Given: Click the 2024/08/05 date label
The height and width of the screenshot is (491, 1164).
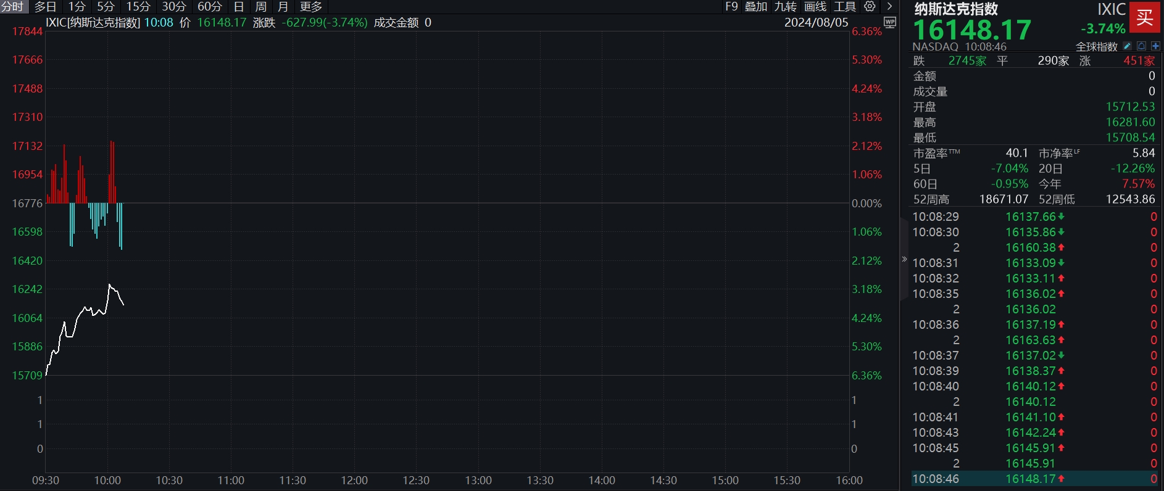Looking at the screenshot, I should [817, 23].
